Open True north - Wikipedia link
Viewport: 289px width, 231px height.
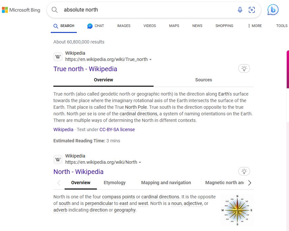click(85, 69)
